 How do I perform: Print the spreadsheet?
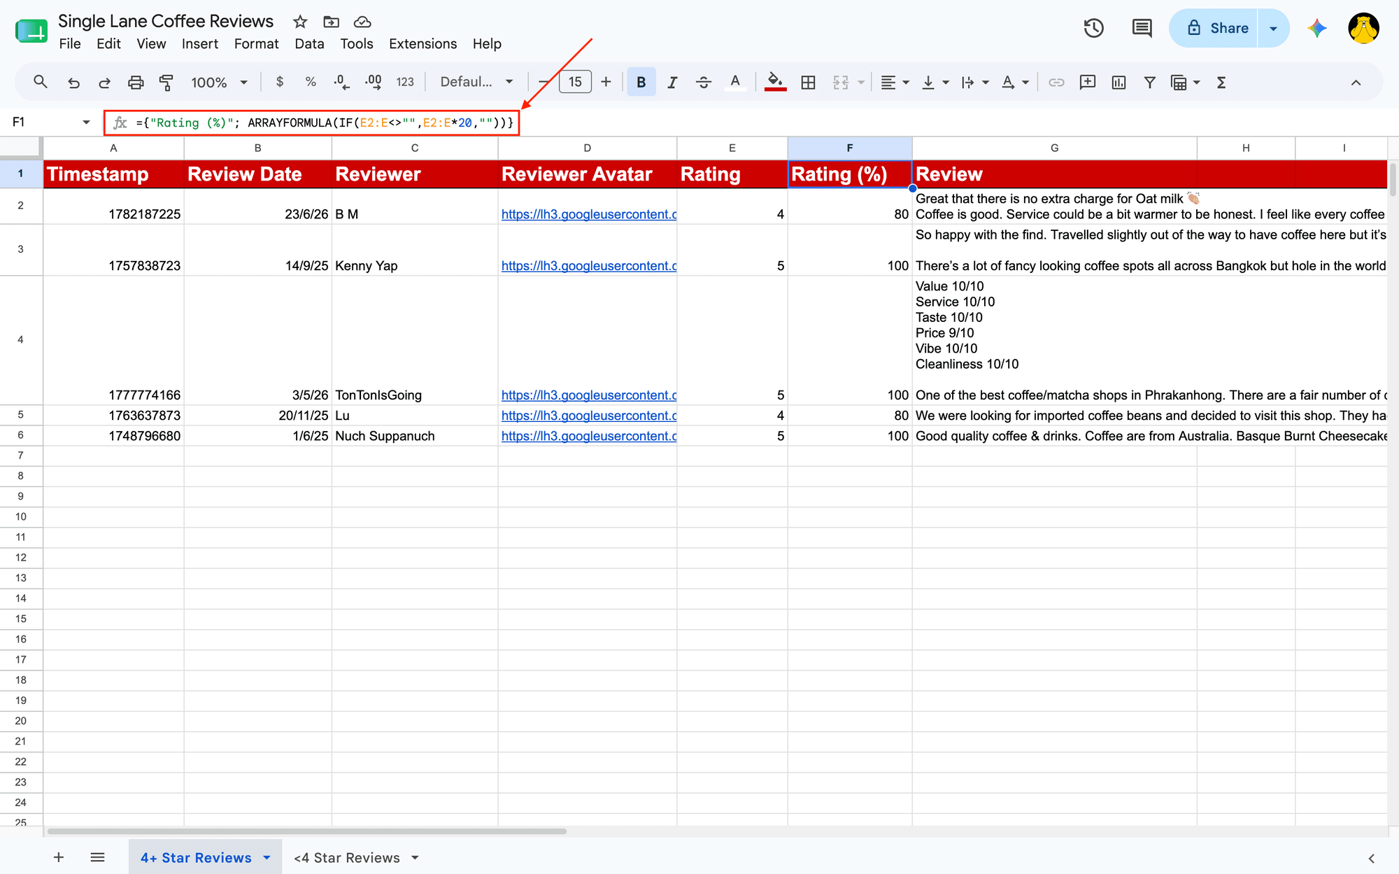click(x=136, y=83)
